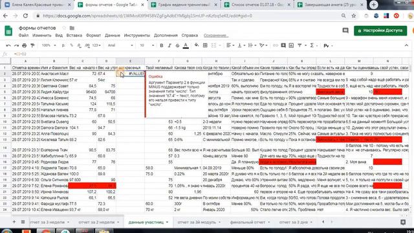The height and width of the screenshot is (233, 414).
Task: Open the font size dropdown
Action: point(147,45)
